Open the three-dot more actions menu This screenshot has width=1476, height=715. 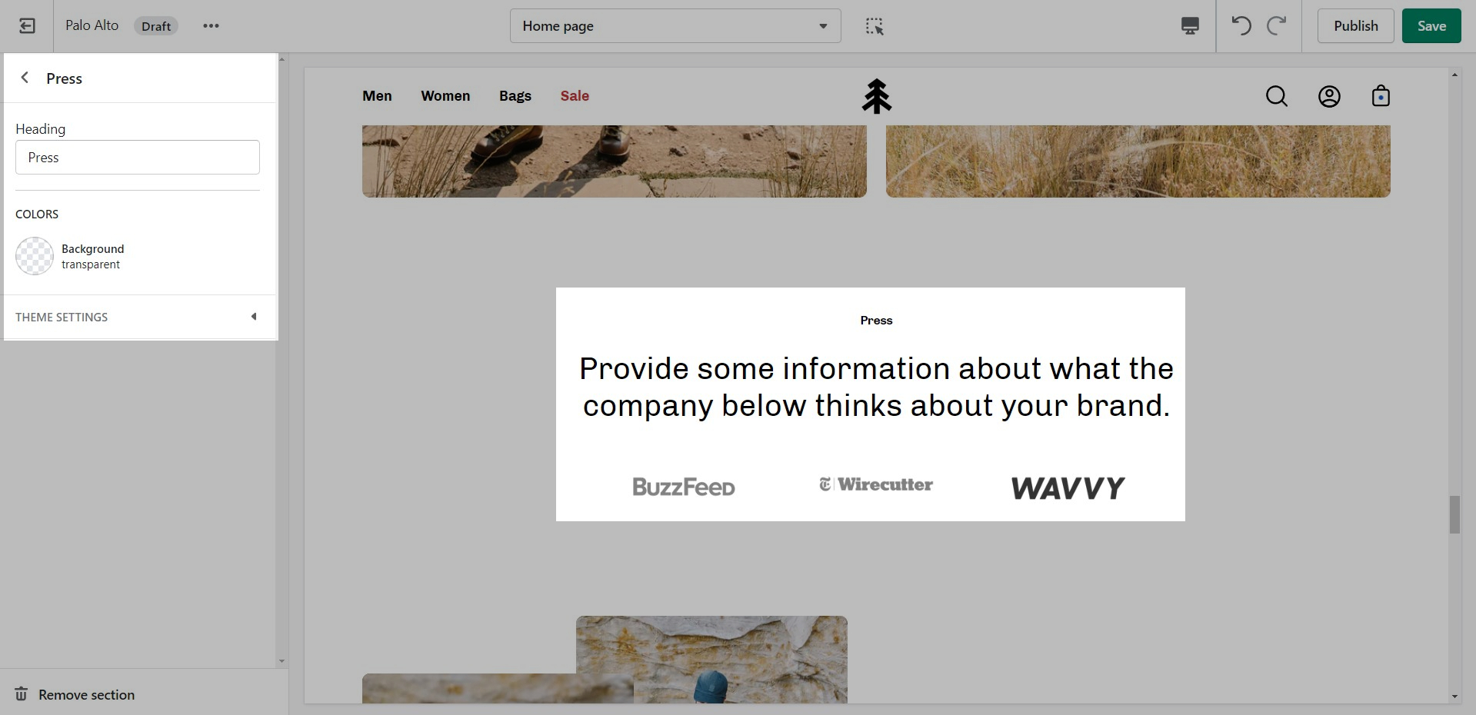pos(211,26)
